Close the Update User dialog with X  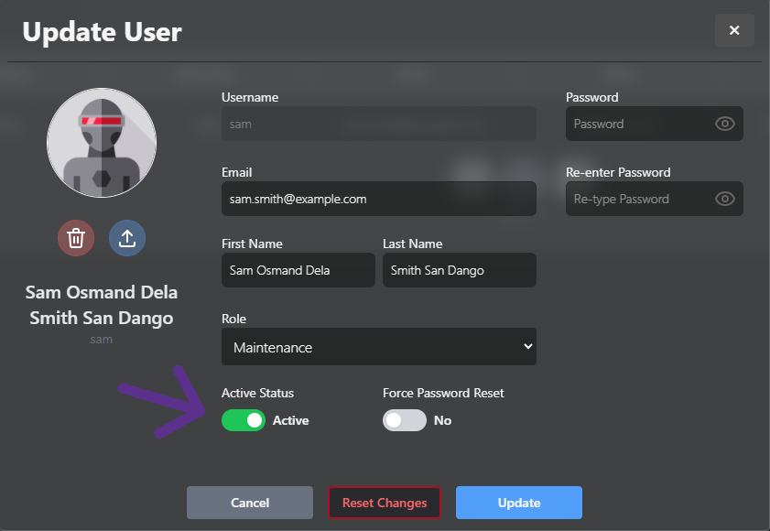[x=734, y=30]
